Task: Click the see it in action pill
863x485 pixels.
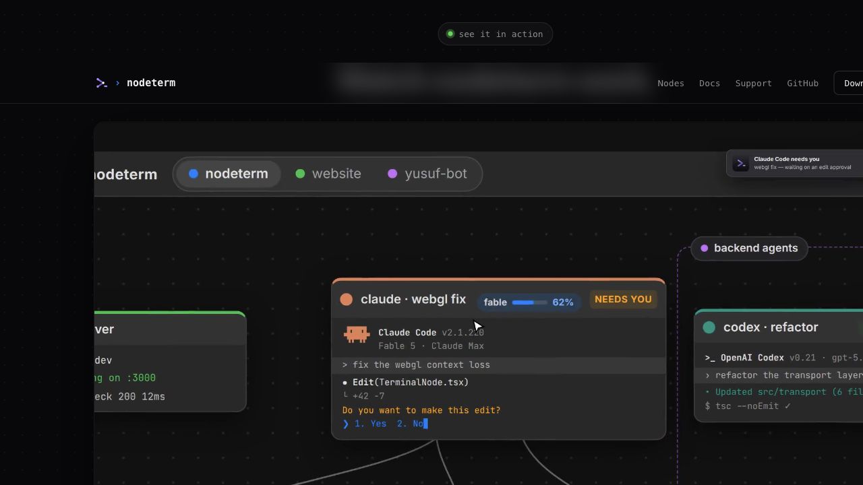Action: coord(496,34)
